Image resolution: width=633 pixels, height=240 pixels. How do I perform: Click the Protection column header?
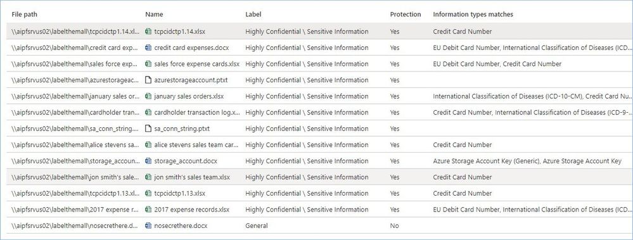pyautogui.click(x=406, y=14)
